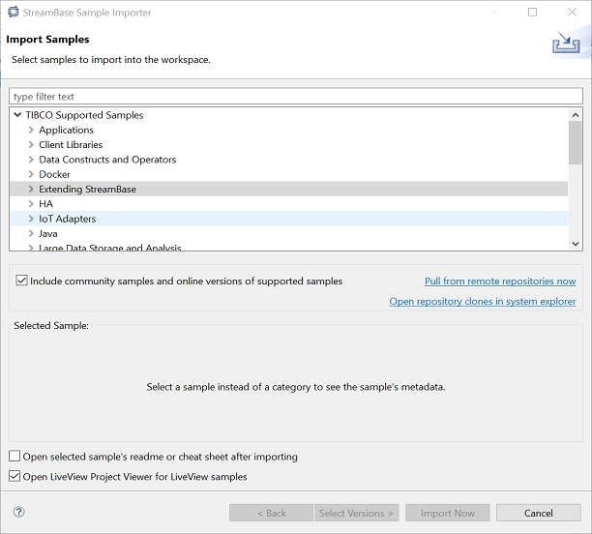Enable opening sample's readme after importing

pos(15,457)
